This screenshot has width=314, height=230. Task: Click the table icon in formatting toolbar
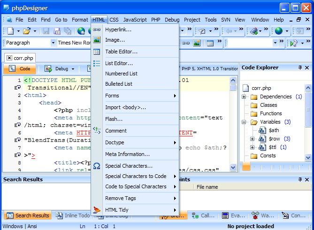pyautogui.click(x=210, y=43)
